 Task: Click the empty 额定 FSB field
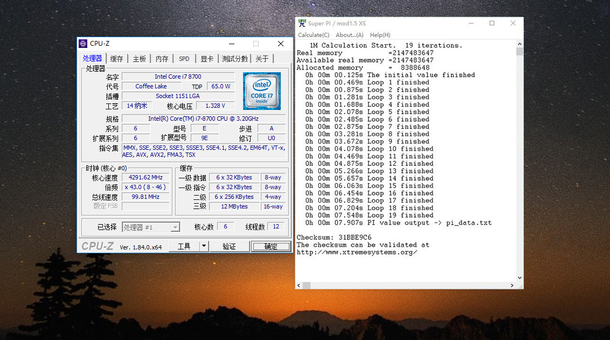tap(146, 206)
